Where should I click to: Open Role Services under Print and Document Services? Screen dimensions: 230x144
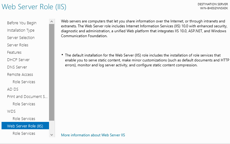click(24, 104)
